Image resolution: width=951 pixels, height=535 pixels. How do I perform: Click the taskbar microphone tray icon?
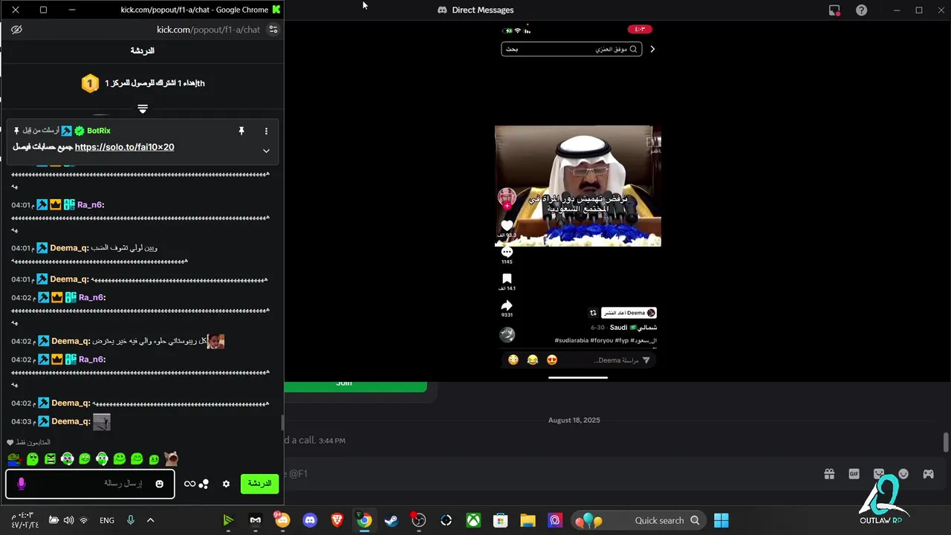click(130, 520)
